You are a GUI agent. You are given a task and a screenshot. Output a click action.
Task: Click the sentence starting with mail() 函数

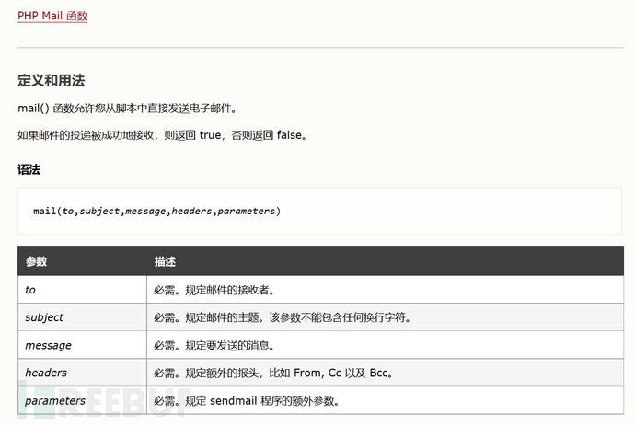[127, 108]
